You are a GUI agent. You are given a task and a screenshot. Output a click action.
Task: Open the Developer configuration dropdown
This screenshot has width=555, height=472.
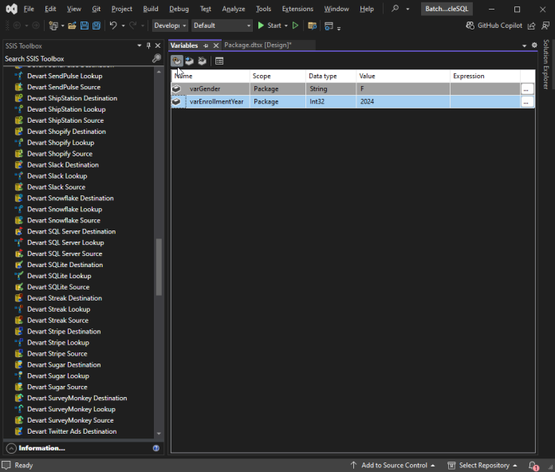(170, 26)
